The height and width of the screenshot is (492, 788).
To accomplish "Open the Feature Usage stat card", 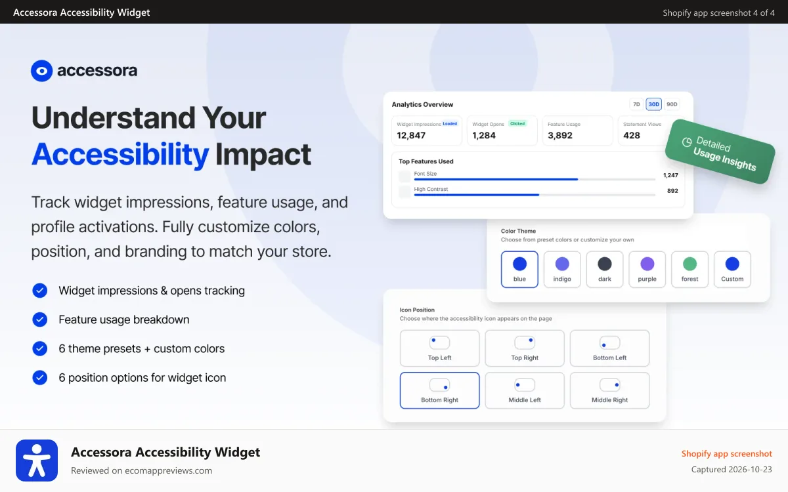I will tap(578, 131).
